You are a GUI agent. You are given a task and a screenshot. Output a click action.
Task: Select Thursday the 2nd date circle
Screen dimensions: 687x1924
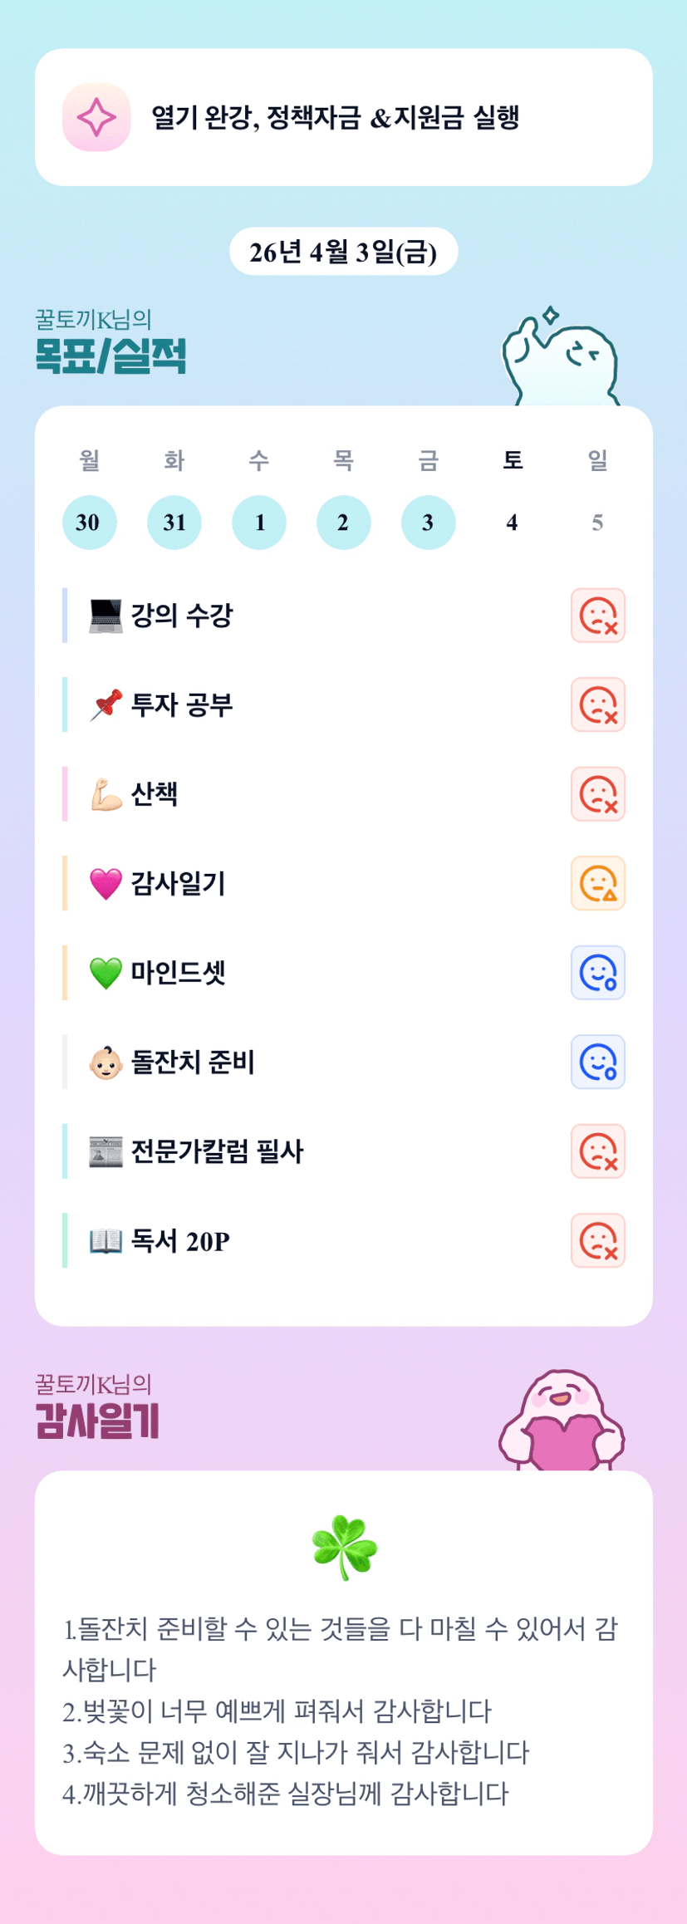tap(343, 523)
